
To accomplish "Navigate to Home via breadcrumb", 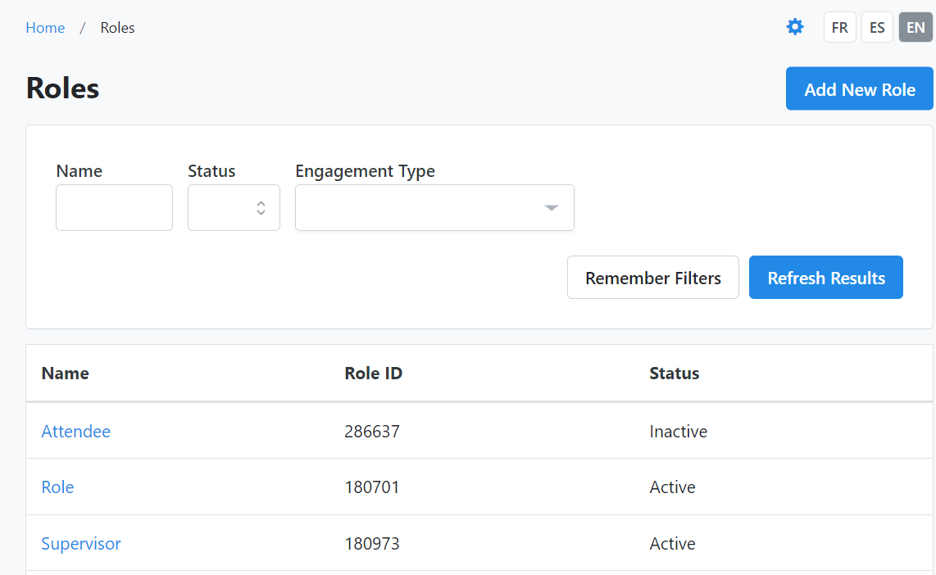I will [45, 27].
